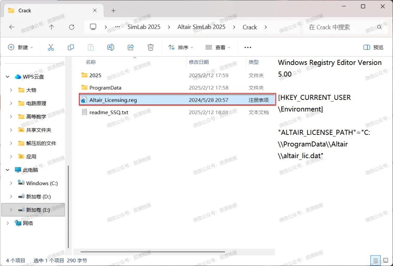Click the Altair_Licensing.reg file icon
Viewport: 393px width, 266px height.
[84, 100]
